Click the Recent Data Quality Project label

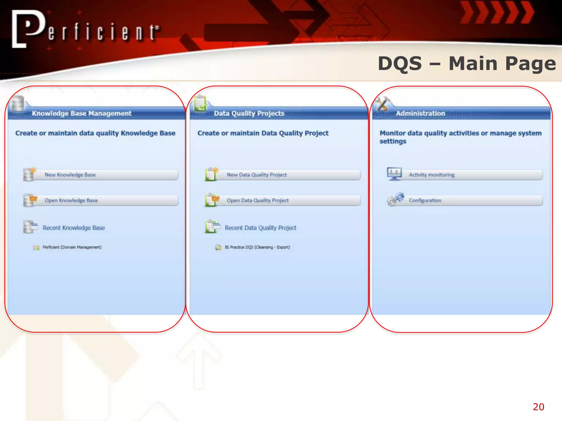coord(260,228)
